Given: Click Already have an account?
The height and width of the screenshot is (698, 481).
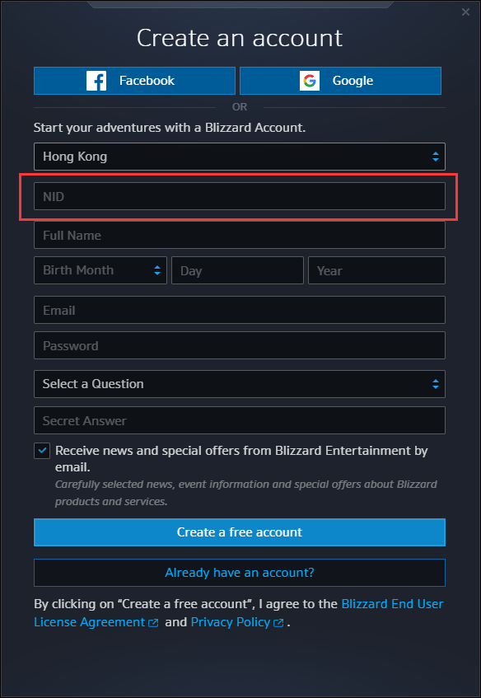Looking at the screenshot, I should (240, 573).
